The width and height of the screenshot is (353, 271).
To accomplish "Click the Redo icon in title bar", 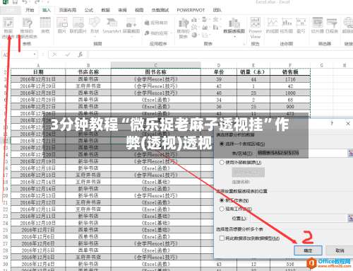I will click(x=37, y=2).
